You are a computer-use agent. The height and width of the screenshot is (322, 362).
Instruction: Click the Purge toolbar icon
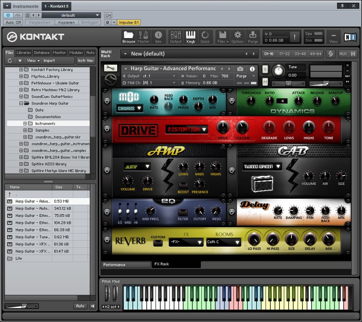[x=253, y=37]
